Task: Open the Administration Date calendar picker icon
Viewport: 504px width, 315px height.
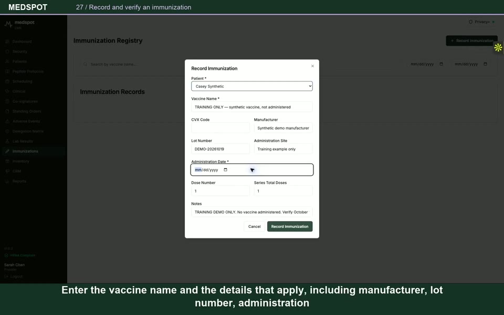Action: point(225,170)
